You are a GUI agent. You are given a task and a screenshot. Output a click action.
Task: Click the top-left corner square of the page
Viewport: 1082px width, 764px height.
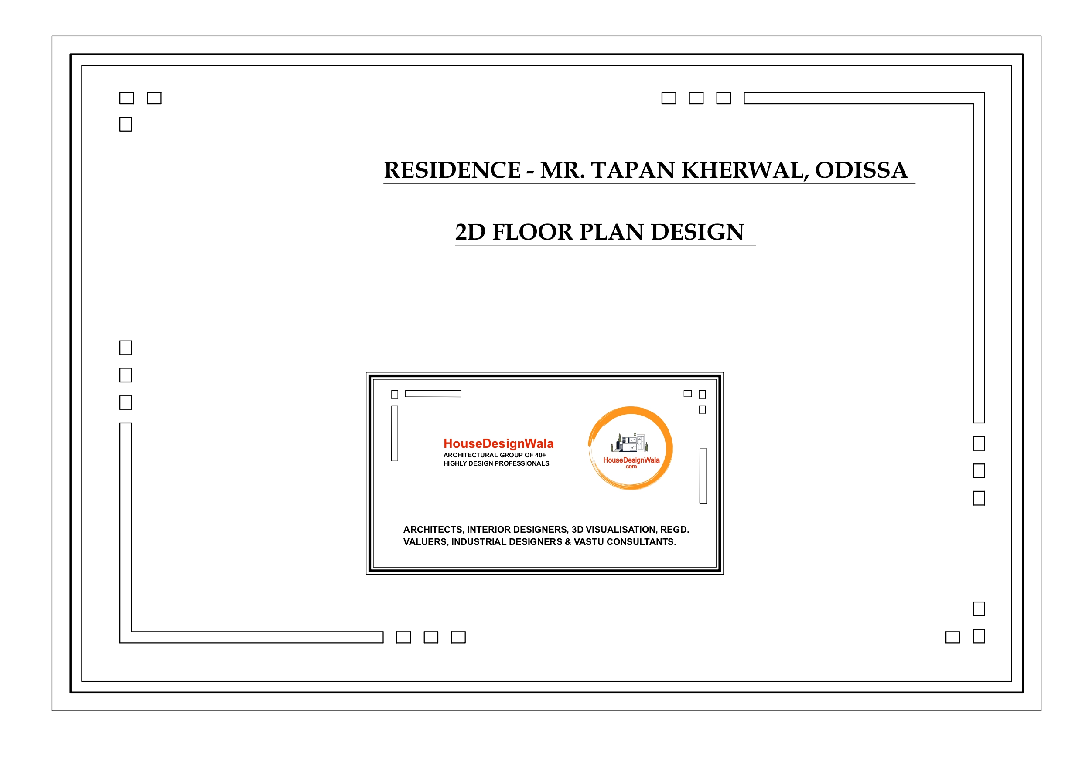click(127, 98)
